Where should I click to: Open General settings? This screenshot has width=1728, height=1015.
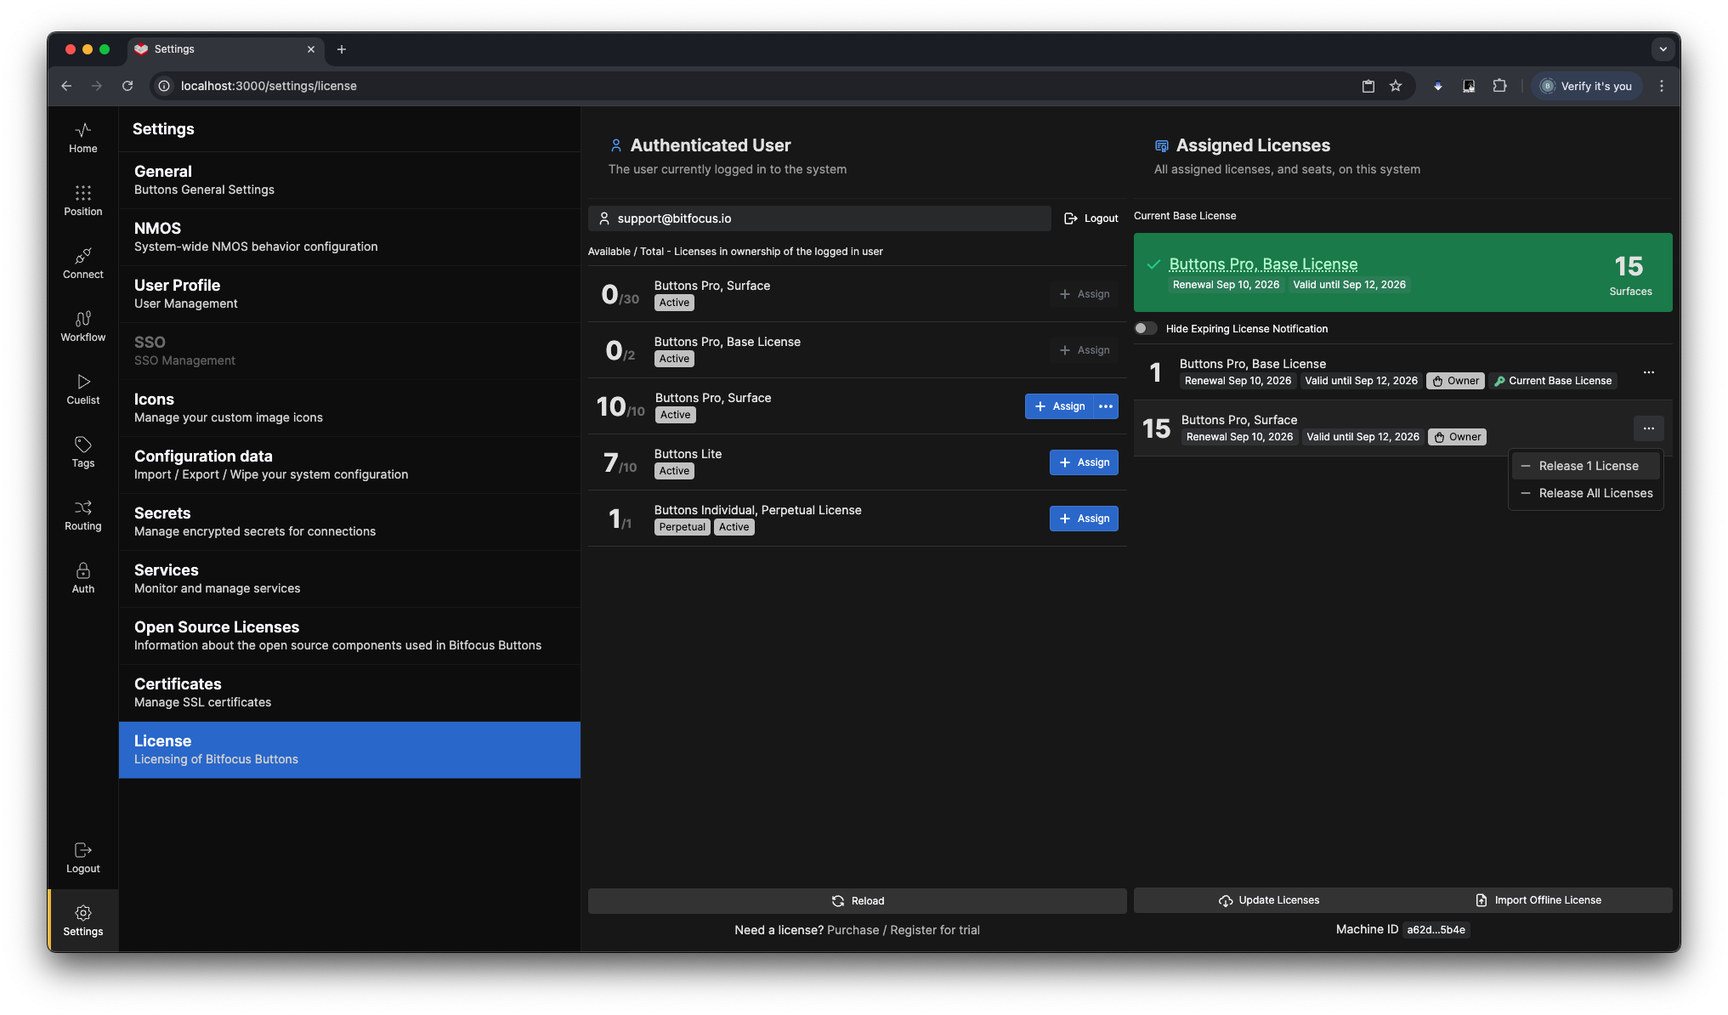tap(349, 180)
